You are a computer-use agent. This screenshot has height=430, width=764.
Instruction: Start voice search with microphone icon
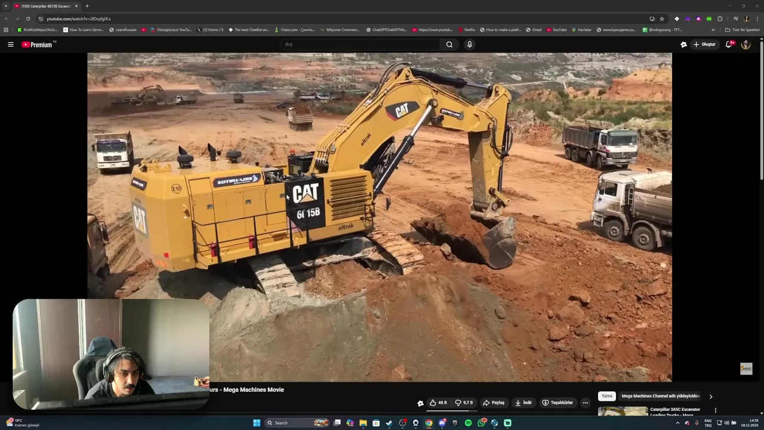coord(470,44)
